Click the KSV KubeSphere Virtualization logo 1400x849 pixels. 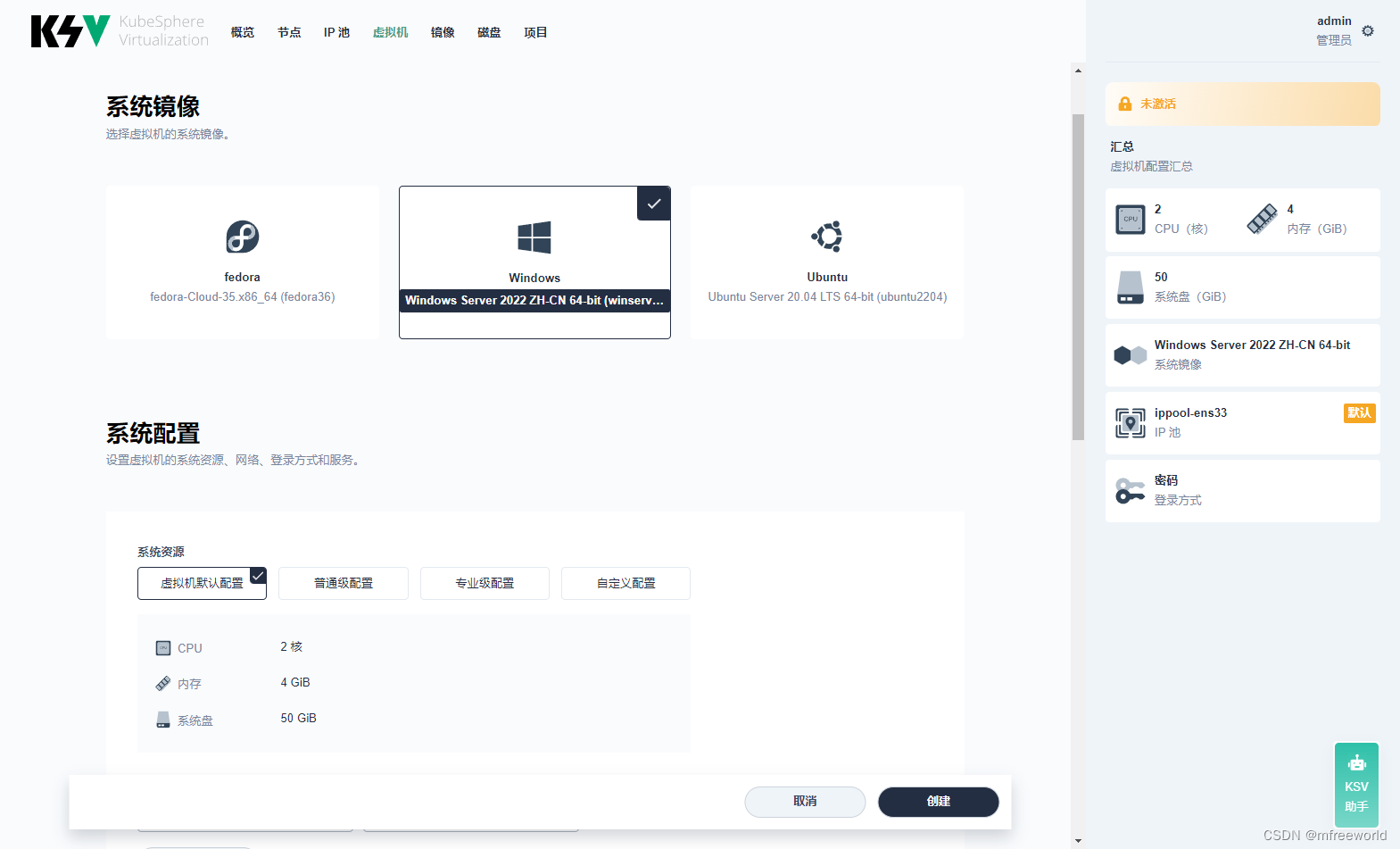point(120,31)
